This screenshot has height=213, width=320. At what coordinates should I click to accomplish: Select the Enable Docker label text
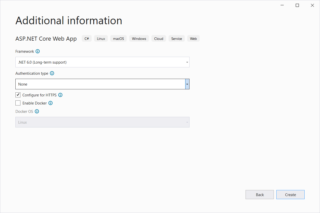tap(35, 103)
